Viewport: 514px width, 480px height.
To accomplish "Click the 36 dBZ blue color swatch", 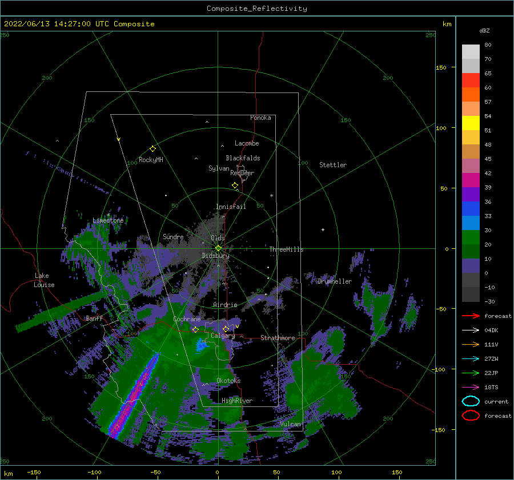I will (x=471, y=209).
